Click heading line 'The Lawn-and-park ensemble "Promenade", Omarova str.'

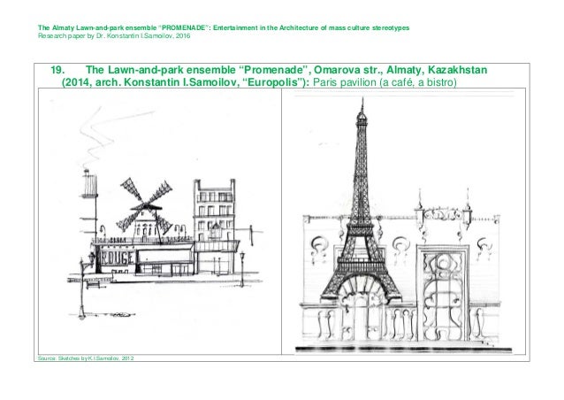(234, 70)
